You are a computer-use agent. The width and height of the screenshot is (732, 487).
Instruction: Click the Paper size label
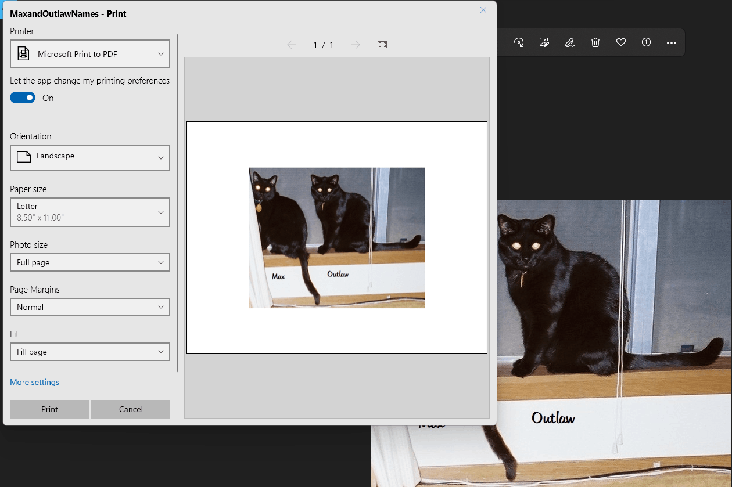pyautogui.click(x=28, y=189)
